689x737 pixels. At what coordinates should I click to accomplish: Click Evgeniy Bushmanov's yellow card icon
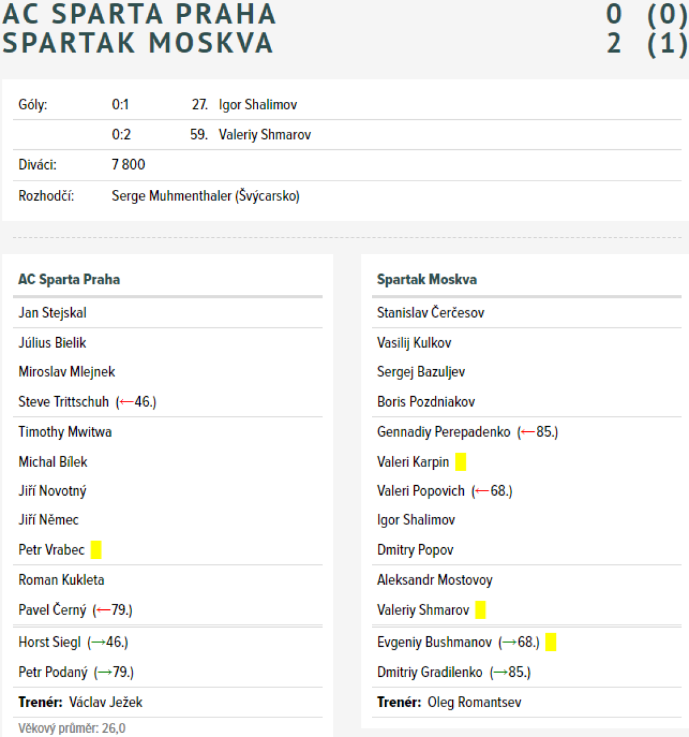(x=551, y=642)
